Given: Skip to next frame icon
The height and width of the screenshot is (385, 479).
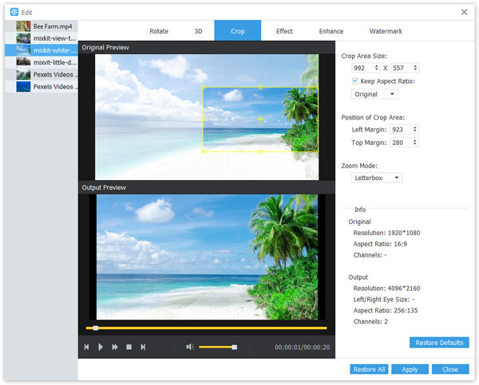Looking at the screenshot, I should [x=143, y=347].
